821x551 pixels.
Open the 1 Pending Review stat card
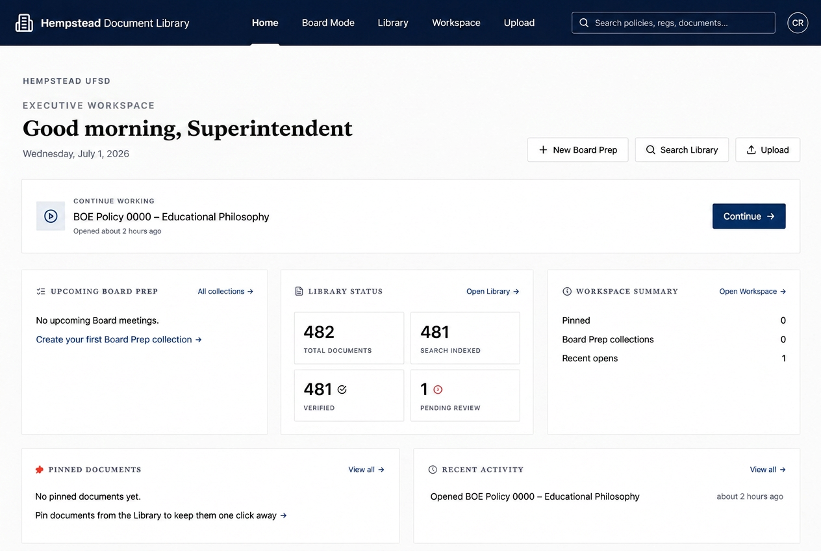(x=465, y=396)
